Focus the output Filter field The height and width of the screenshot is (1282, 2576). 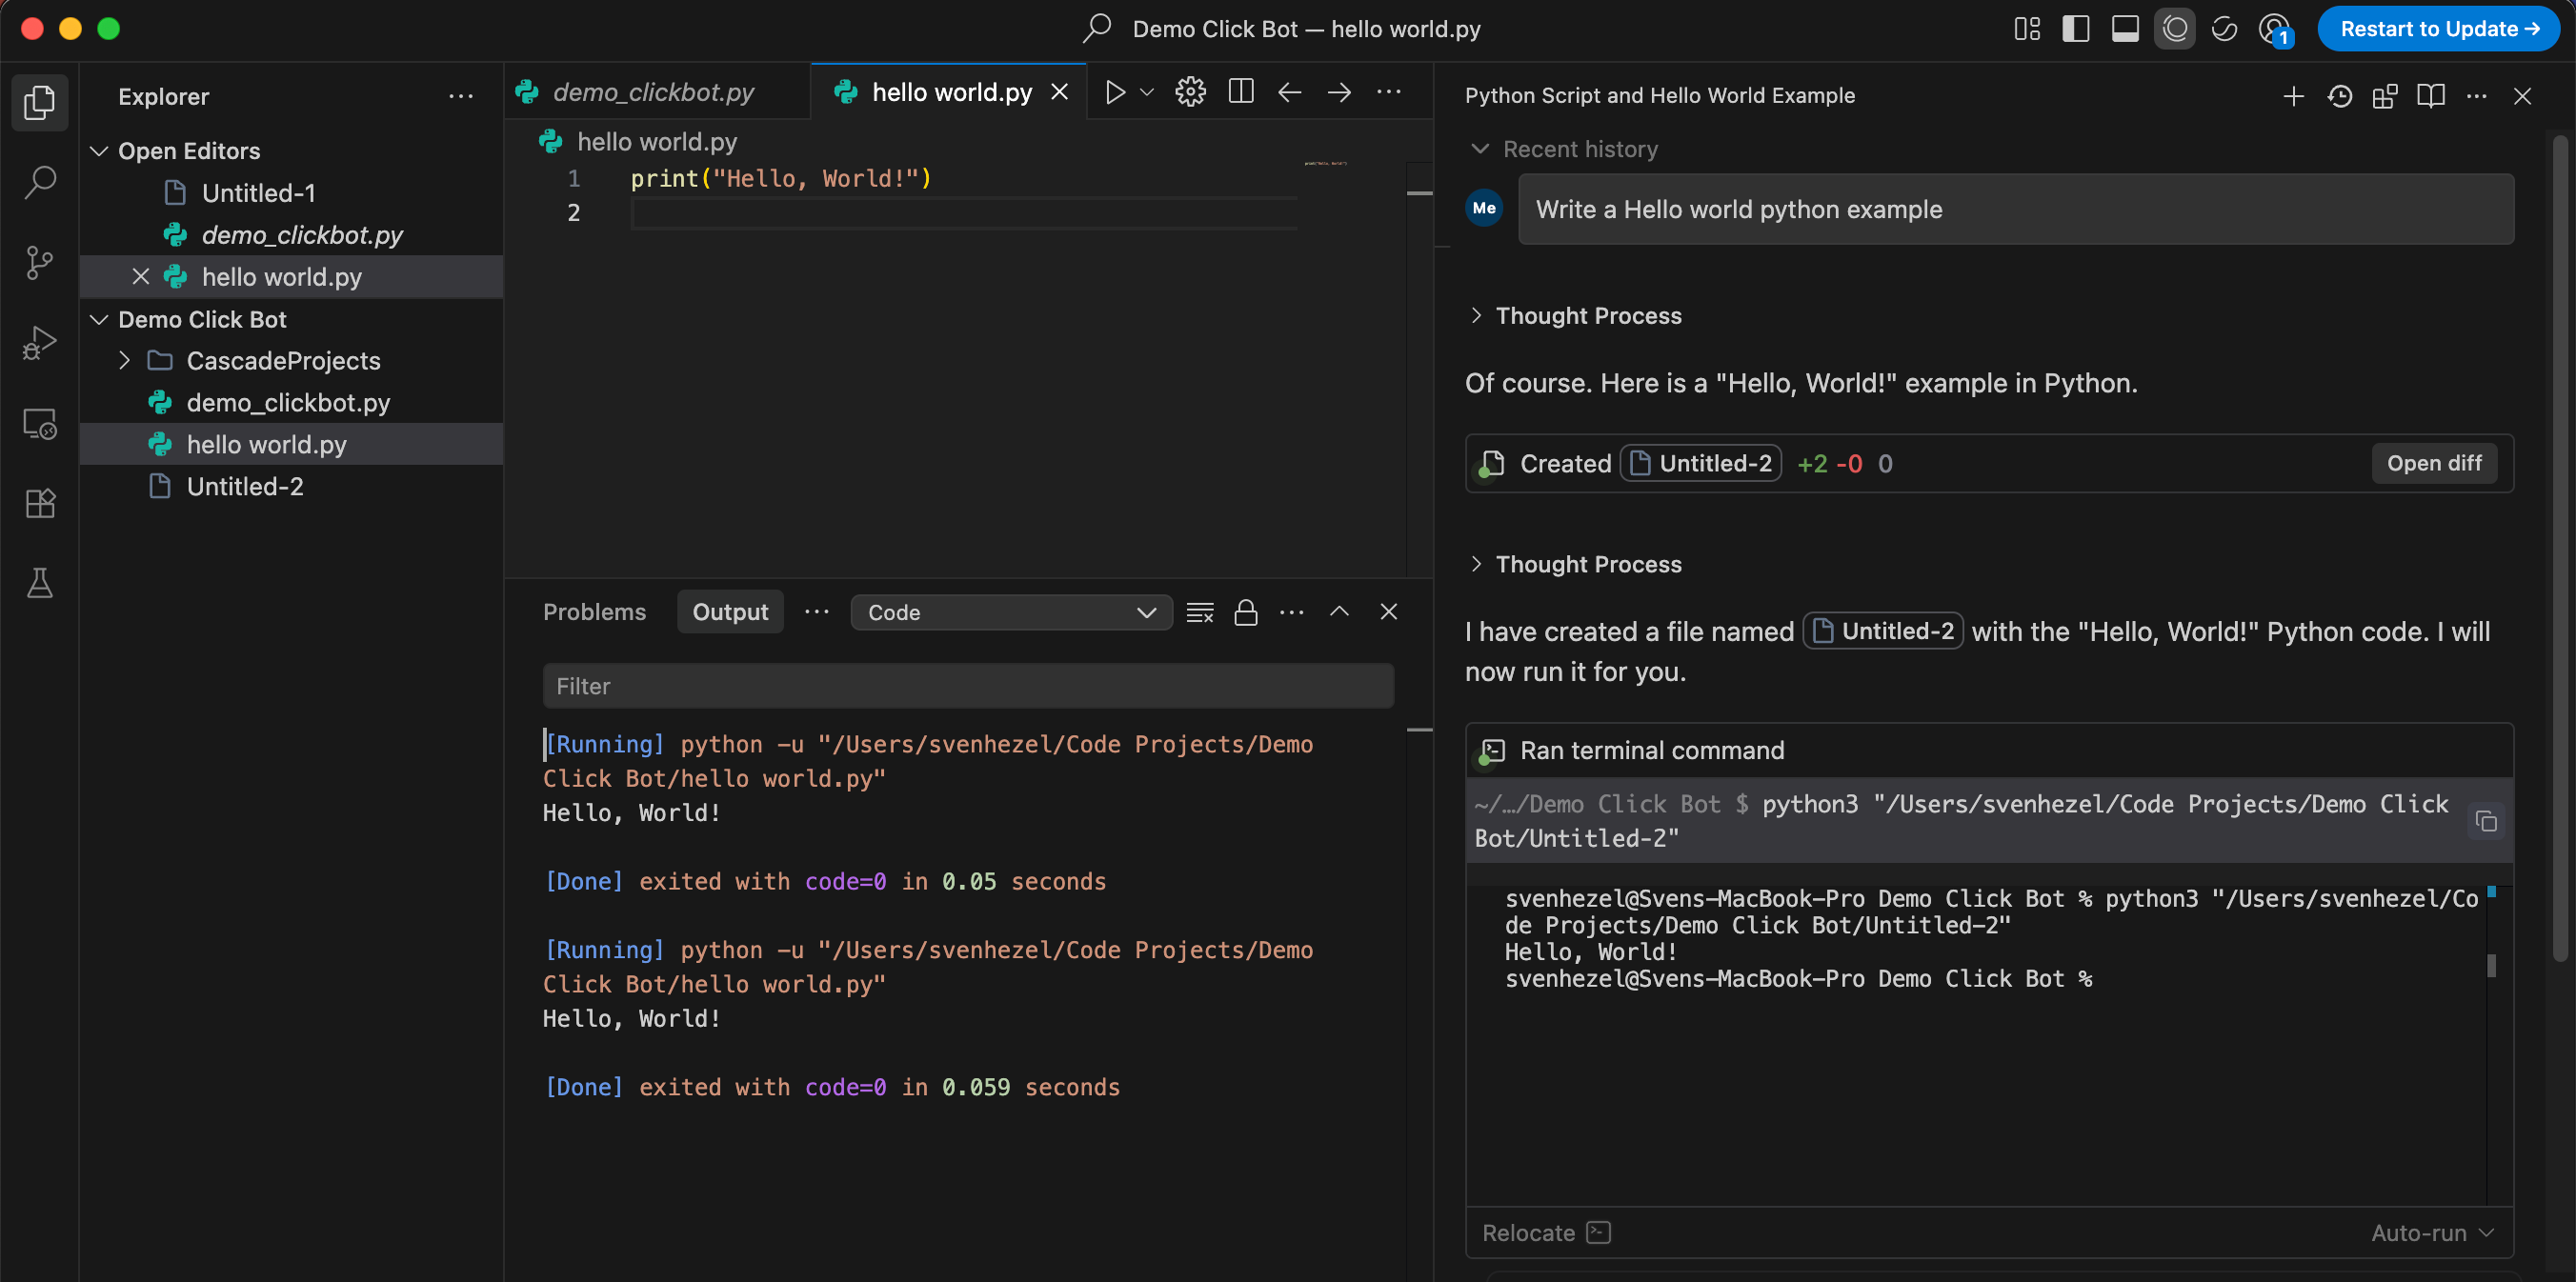pos(968,686)
